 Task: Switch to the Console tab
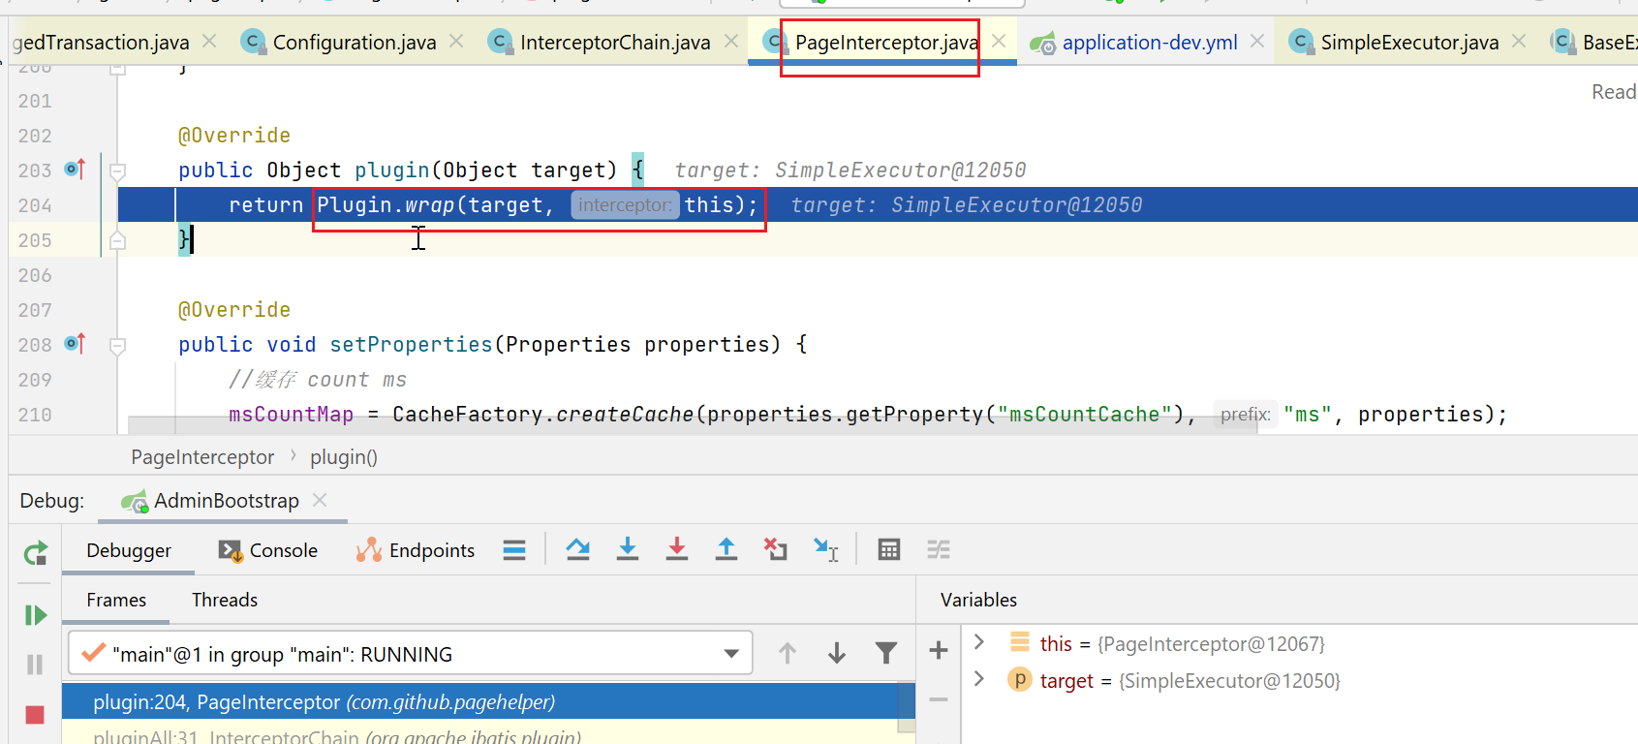click(x=268, y=550)
